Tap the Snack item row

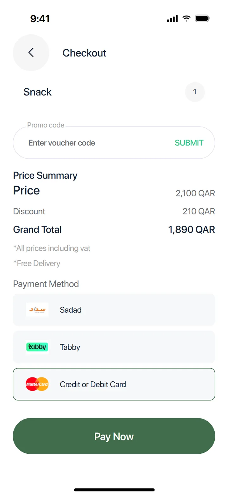coord(114,92)
